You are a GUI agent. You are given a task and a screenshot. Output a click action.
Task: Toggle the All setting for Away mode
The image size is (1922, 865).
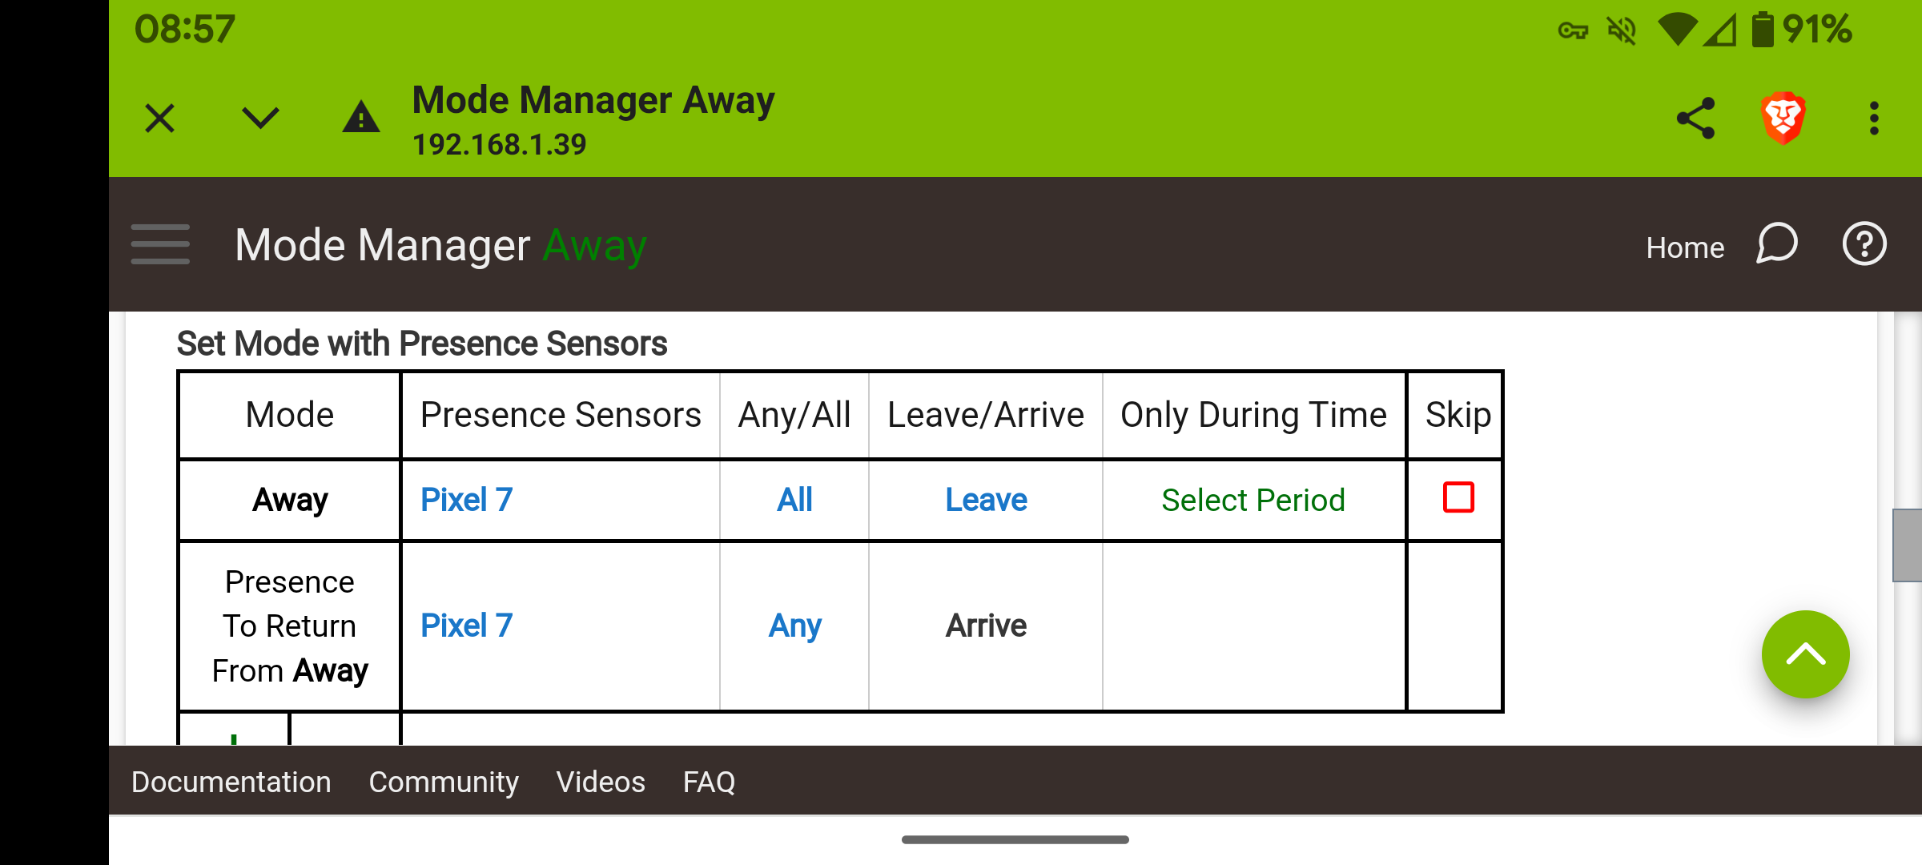click(794, 500)
